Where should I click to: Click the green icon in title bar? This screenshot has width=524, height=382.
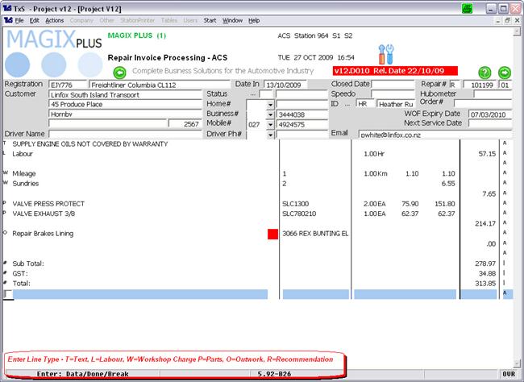468,7
